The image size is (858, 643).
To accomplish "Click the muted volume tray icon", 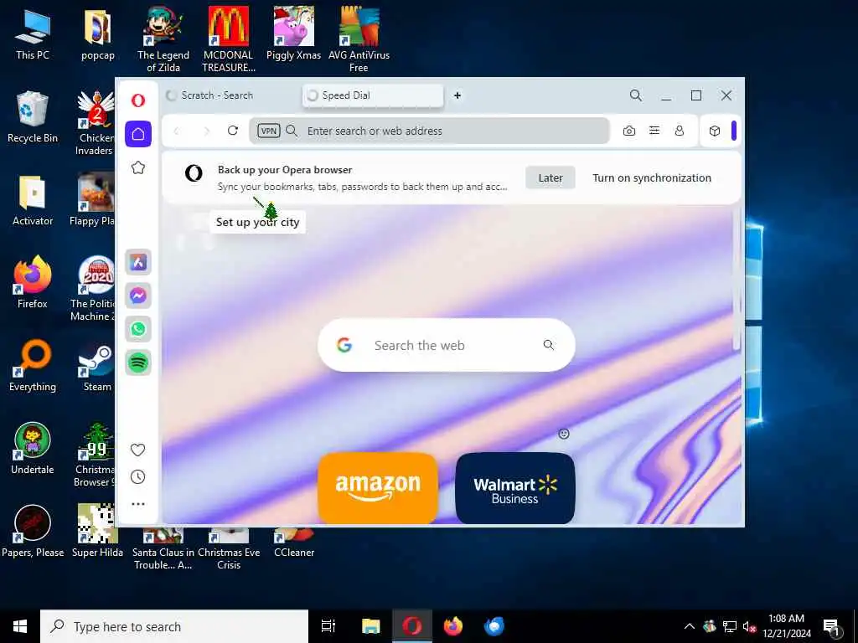I will click(749, 626).
